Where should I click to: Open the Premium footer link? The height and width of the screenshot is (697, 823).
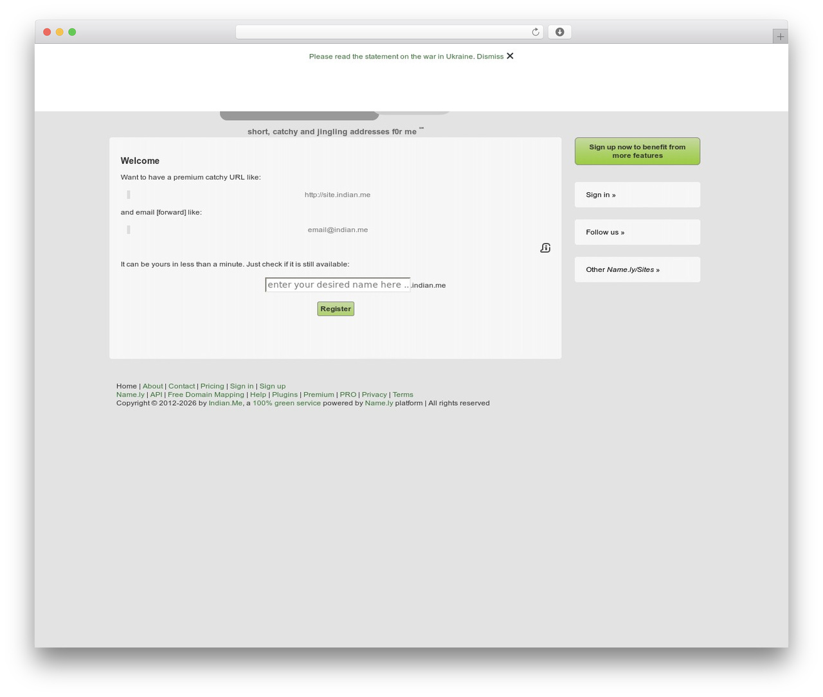(x=319, y=395)
